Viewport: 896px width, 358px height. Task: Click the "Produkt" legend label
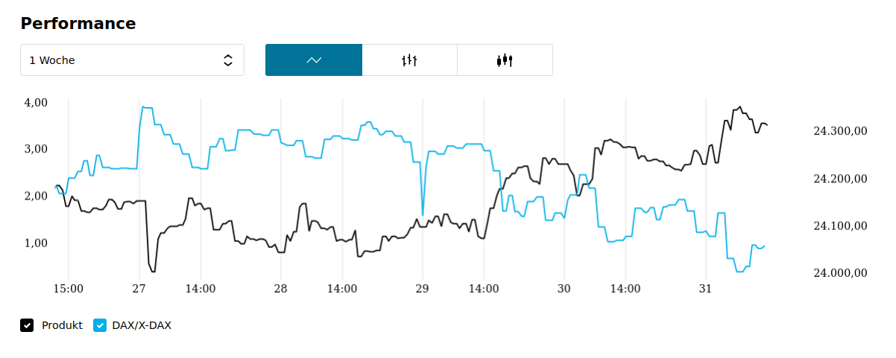click(62, 325)
